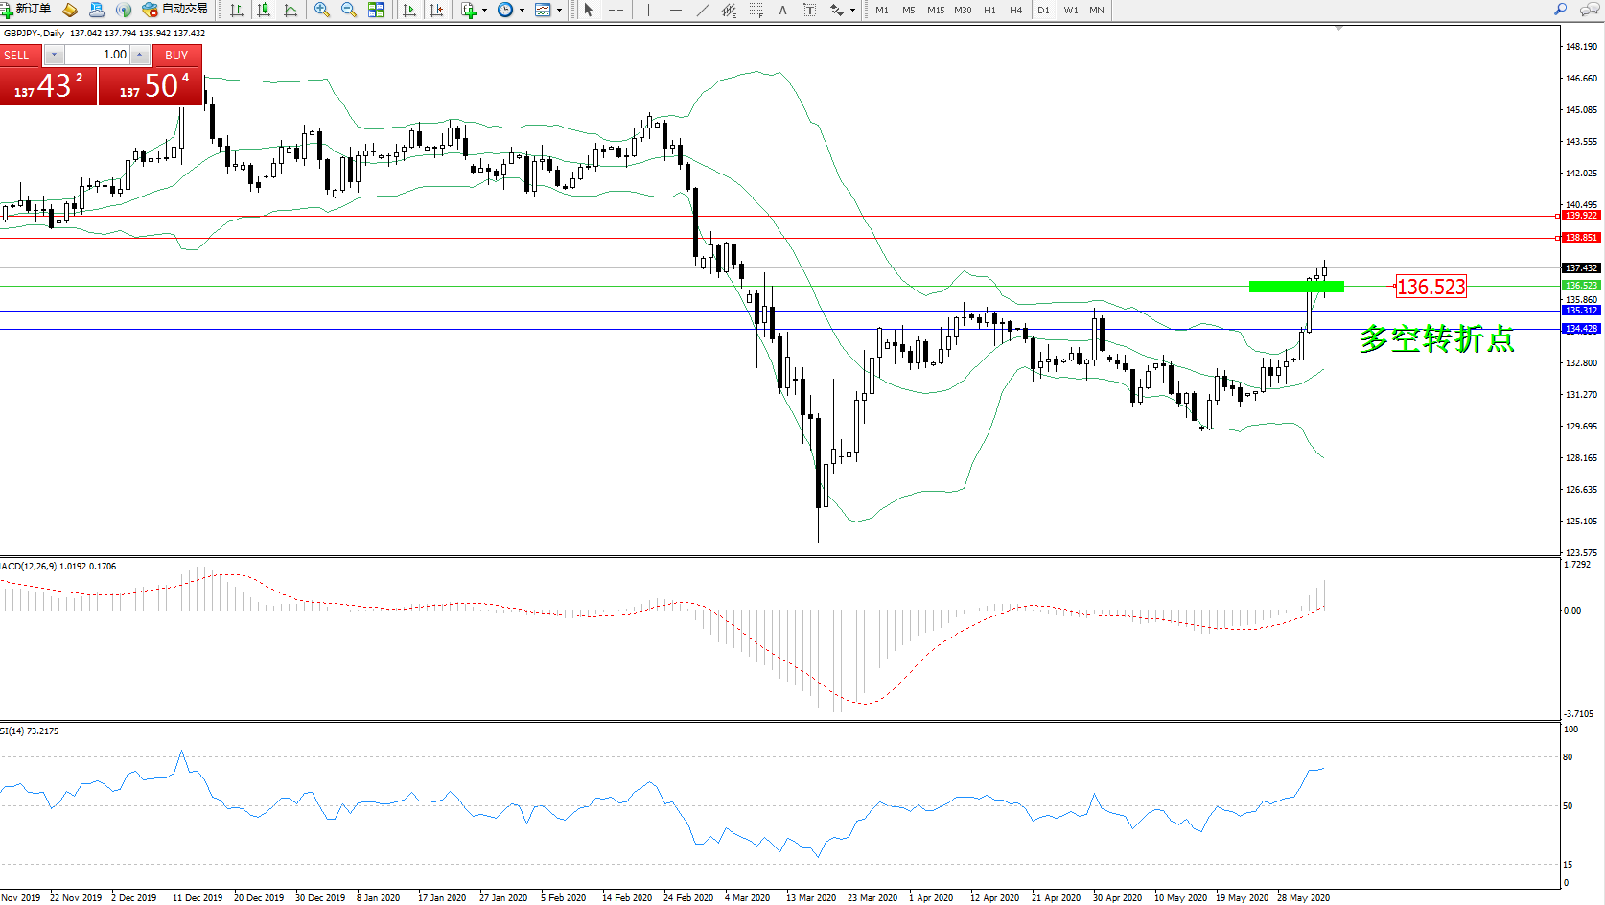Toggle chart auto scroll
The width and height of the screenshot is (1605, 905).
[409, 10]
